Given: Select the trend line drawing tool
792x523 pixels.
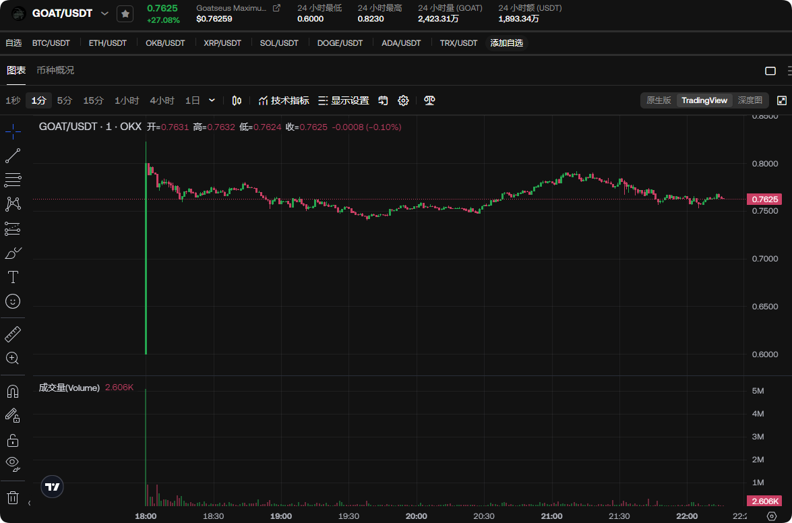Looking at the screenshot, I should [x=13, y=156].
